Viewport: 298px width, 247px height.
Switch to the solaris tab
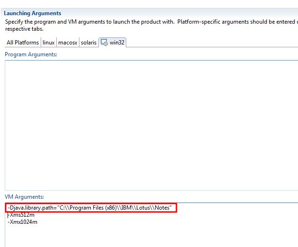tap(88, 43)
